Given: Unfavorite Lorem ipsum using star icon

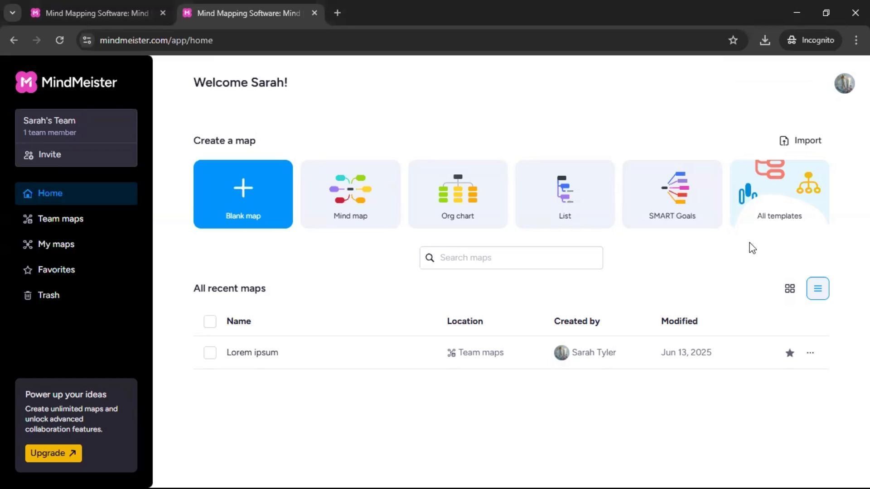Looking at the screenshot, I should [x=790, y=353].
